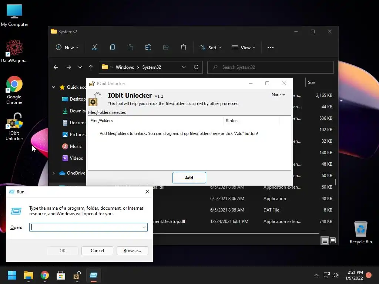This screenshot has height=284, width=379.
Task: Select the Recycle Bin desktop icon
Action: (x=360, y=233)
